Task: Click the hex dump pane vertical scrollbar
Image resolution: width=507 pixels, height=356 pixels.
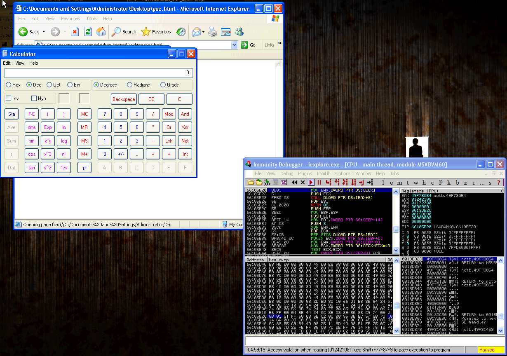Action: (396, 295)
